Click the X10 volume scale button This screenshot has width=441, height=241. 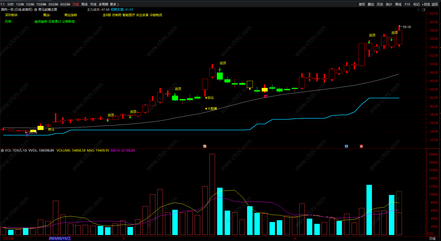(x=430, y=234)
